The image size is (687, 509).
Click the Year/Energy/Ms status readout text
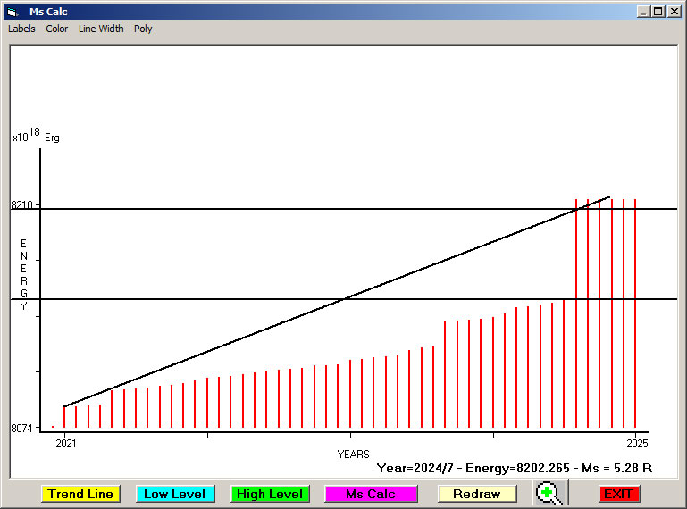click(514, 468)
